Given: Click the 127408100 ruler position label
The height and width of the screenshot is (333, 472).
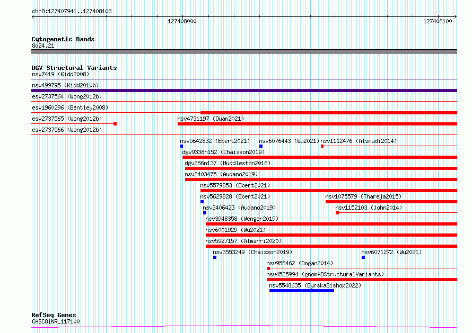Looking at the screenshot, I should coord(438,21).
